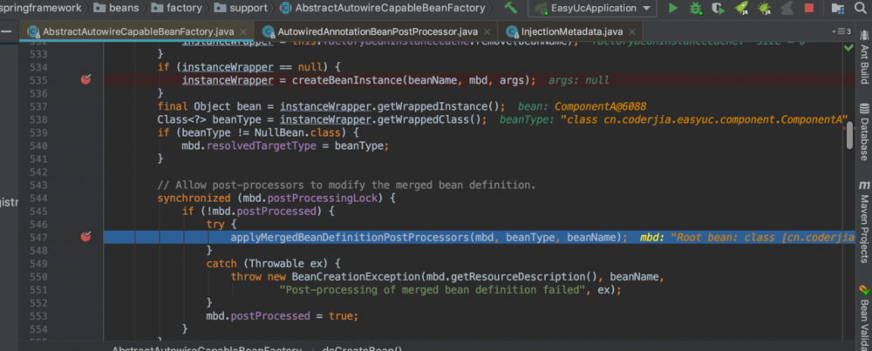The height and width of the screenshot is (351, 872).
Task: Stop the running process with red square
Action: [809, 8]
